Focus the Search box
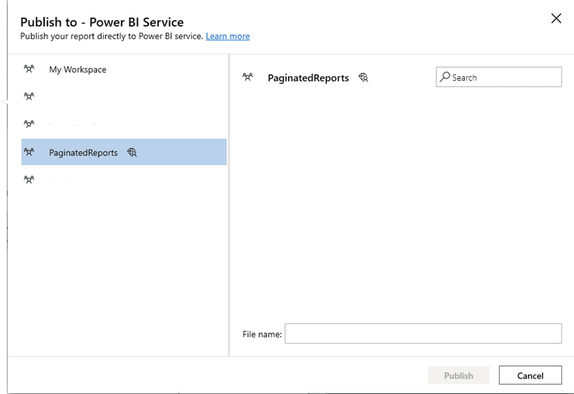The image size is (574, 394). (x=498, y=77)
